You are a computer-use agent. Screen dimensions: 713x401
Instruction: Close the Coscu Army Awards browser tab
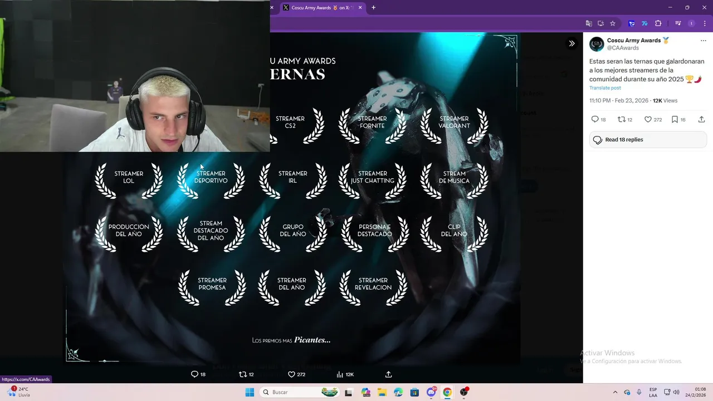[360, 8]
